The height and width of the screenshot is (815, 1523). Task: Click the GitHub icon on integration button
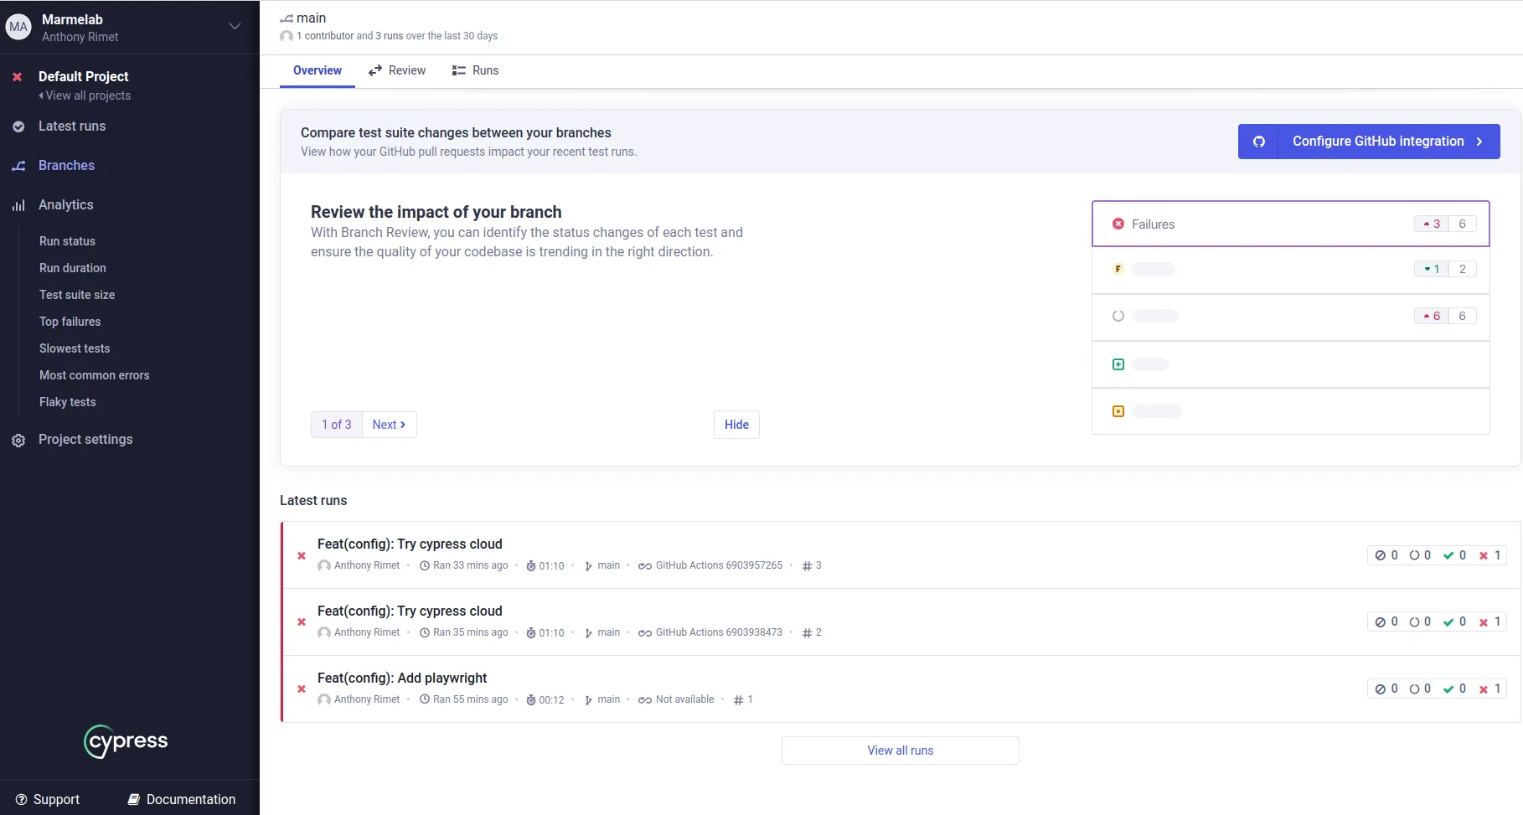(x=1258, y=142)
